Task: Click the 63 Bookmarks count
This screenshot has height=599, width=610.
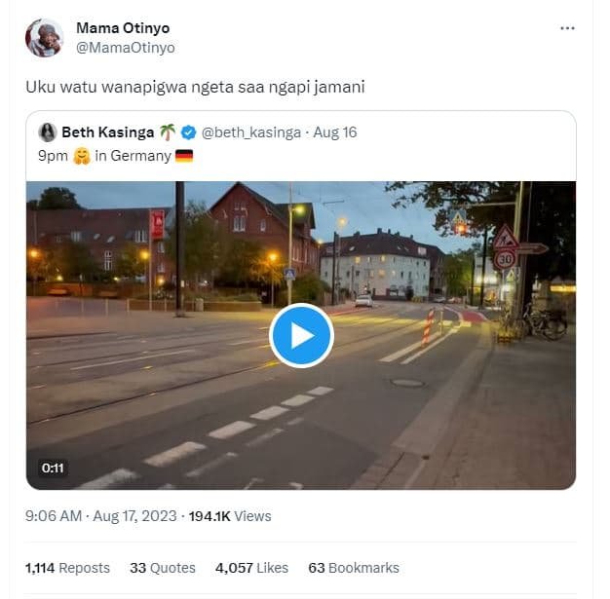Action: (x=354, y=568)
